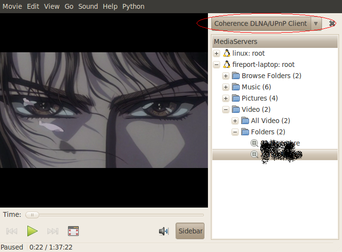This screenshot has height=252, width=342.
Task: Skip to next chapter or track
Action: (53, 231)
